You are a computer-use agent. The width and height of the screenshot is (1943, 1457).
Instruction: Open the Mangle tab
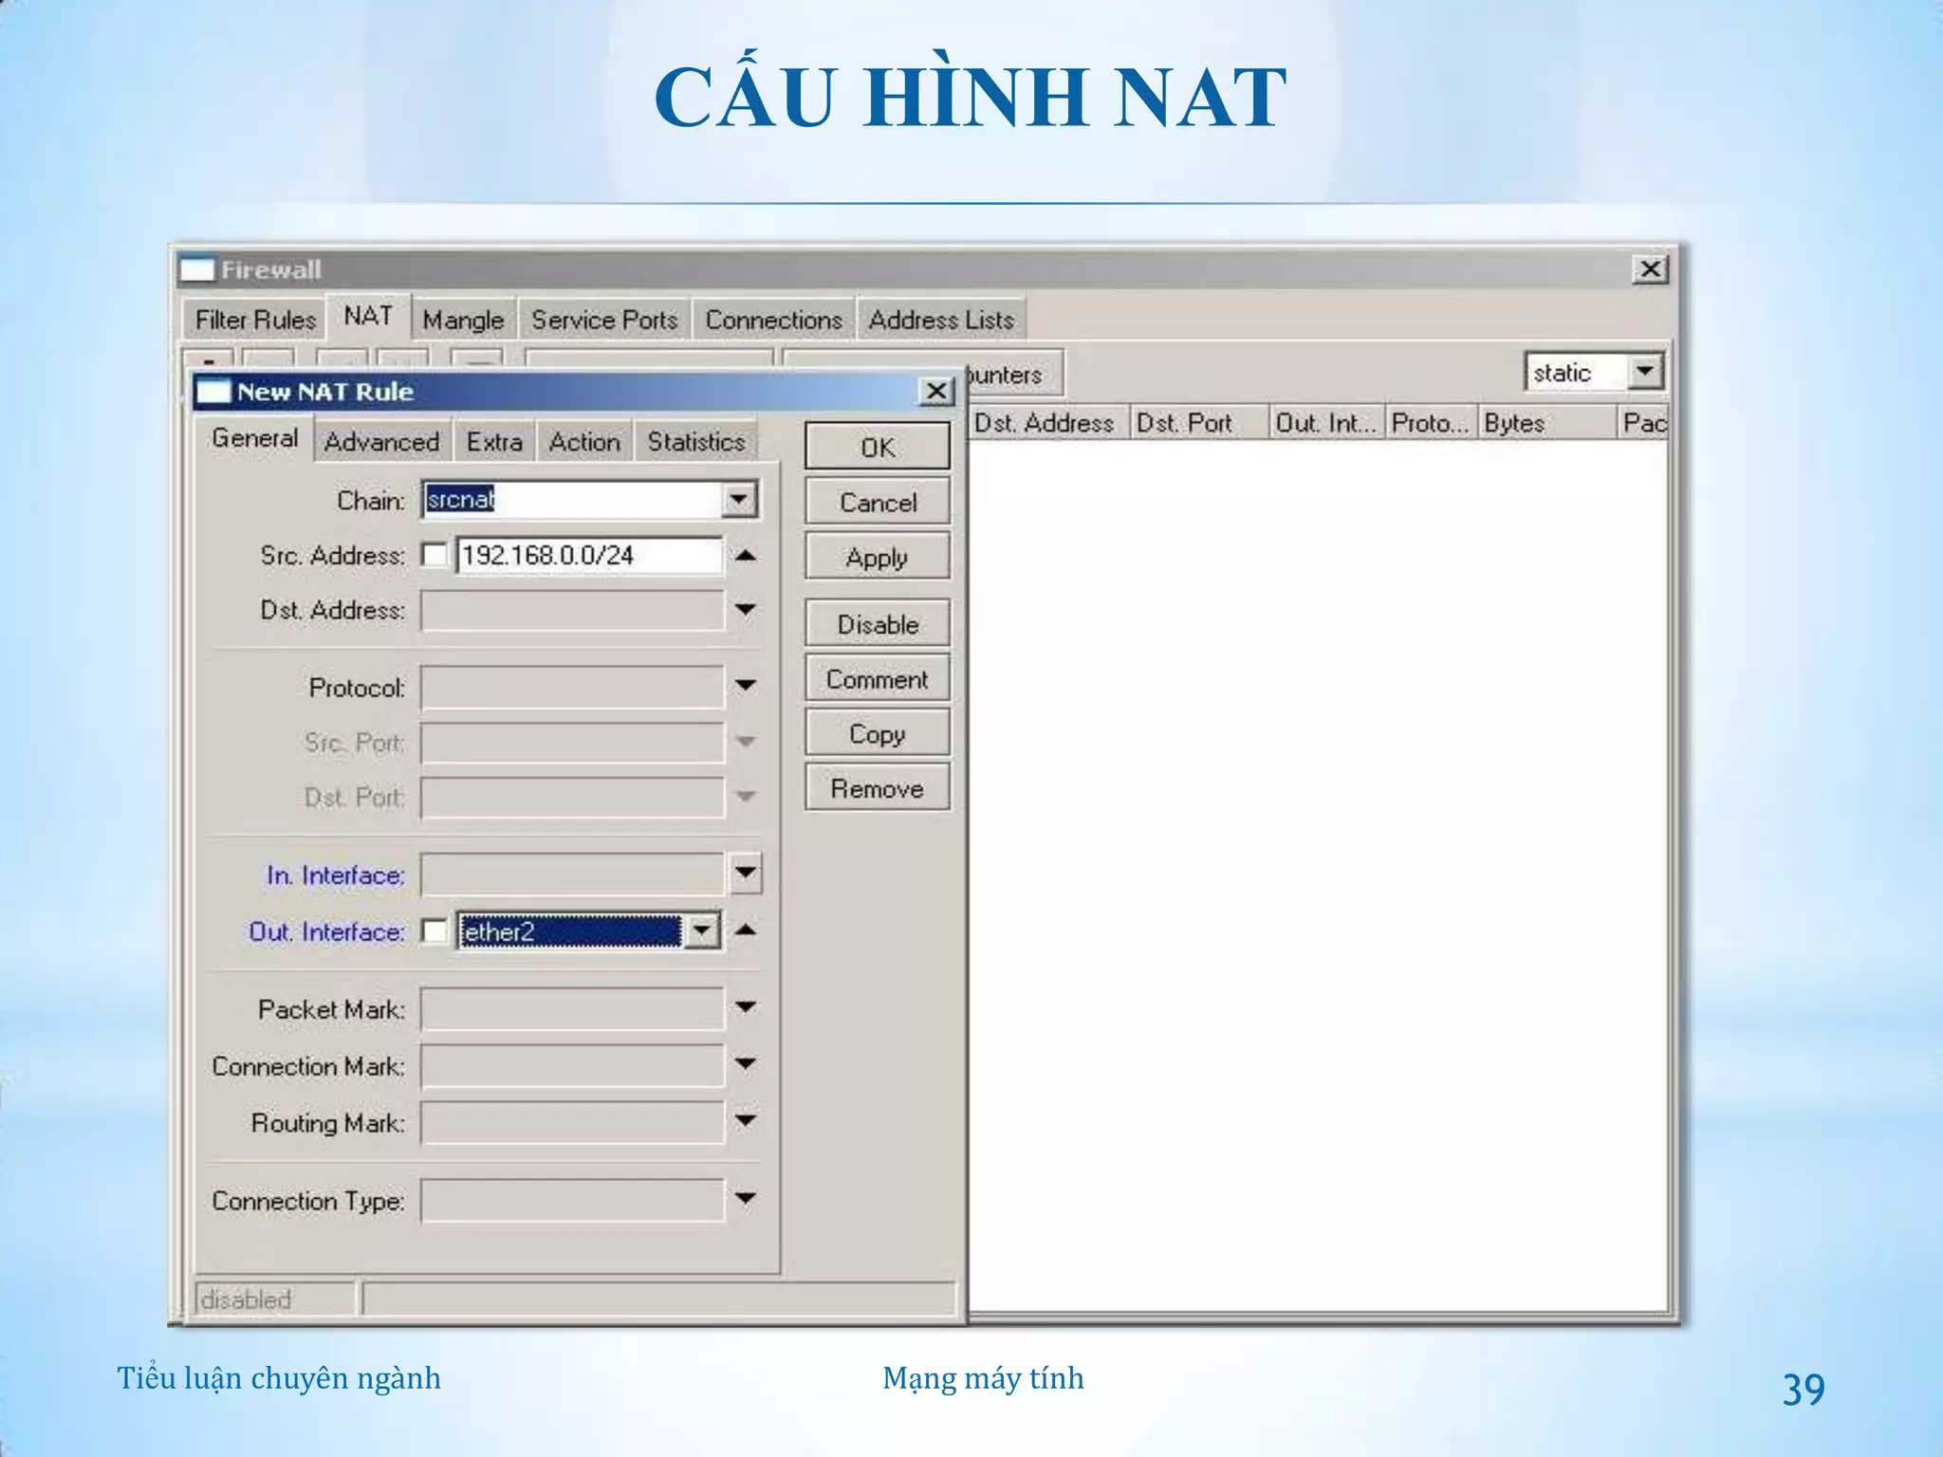[463, 320]
